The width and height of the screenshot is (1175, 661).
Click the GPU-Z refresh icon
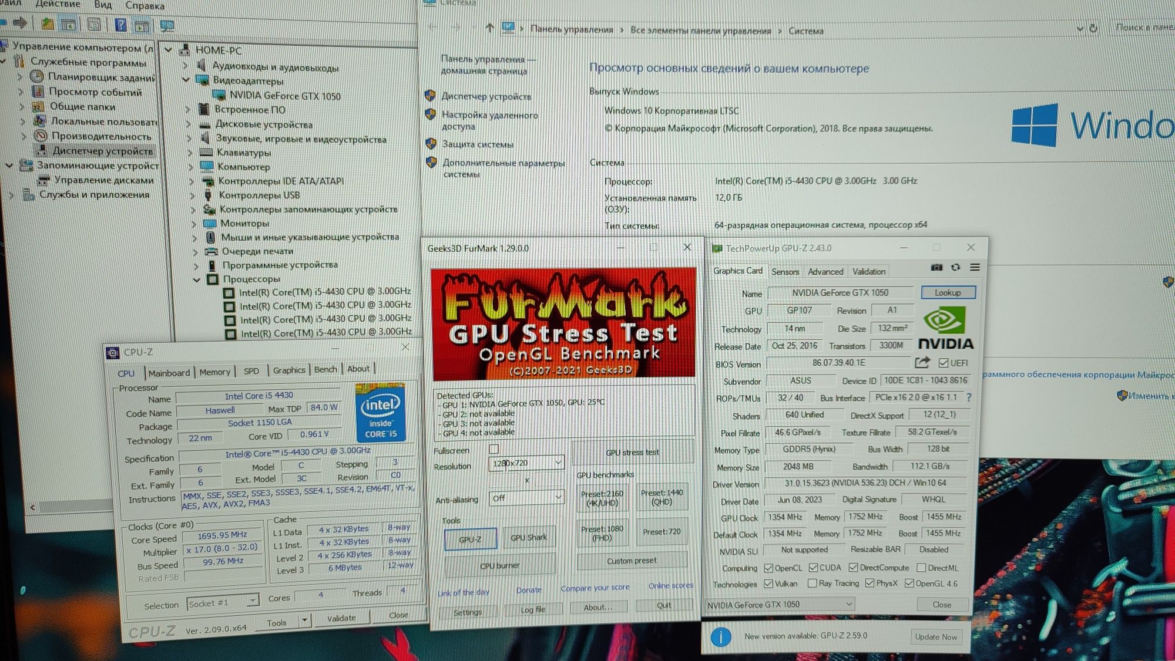[x=955, y=267]
